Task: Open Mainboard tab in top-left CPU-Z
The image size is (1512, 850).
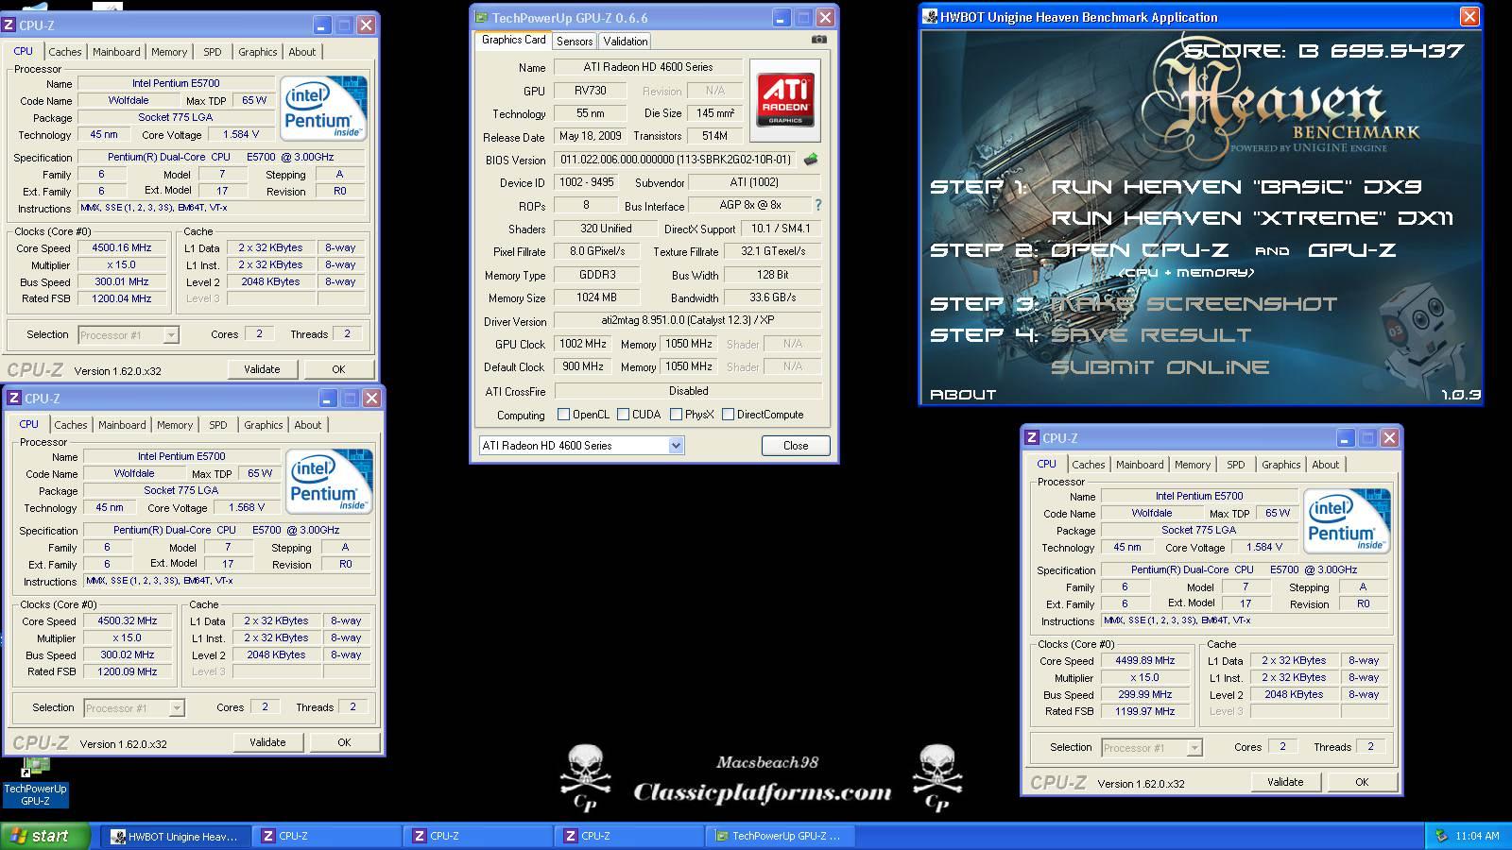Action: click(x=116, y=52)
